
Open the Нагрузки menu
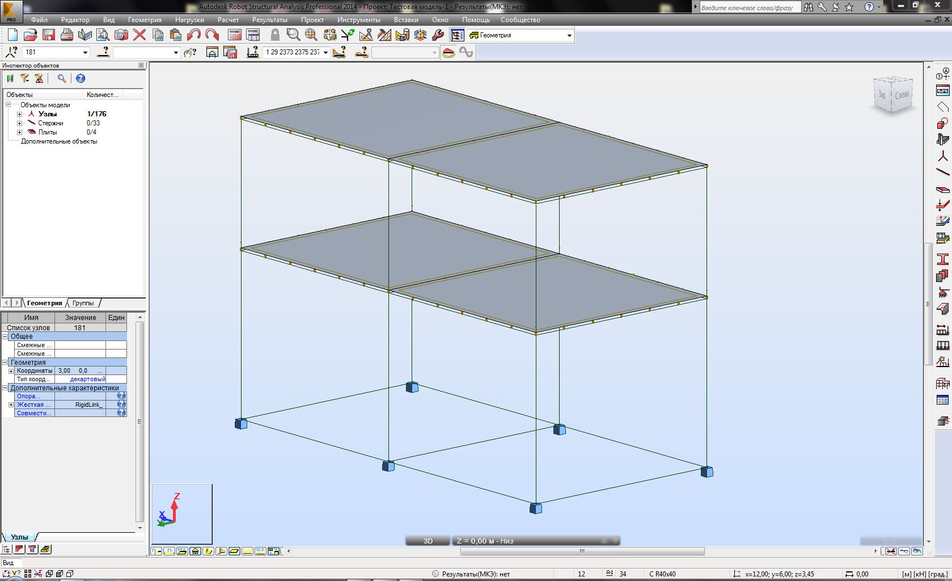pyautogui.click(x=189, y=20)
